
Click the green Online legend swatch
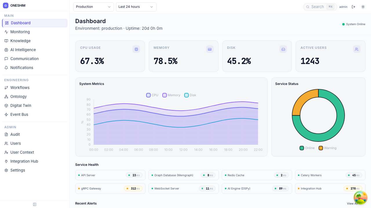pos(302,148)
